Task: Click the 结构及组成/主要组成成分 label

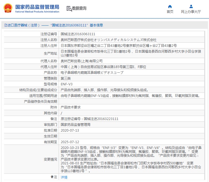Action: coord(38,90)
